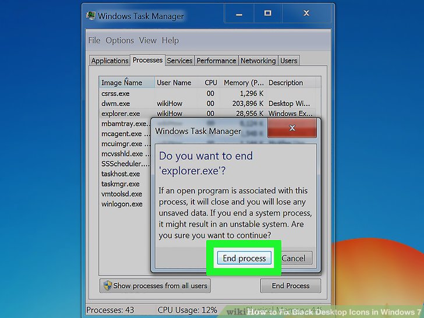The height and width of the screenshot is (318, 424).
Task: Select the mcagent.exe process
Action: click(x=125, y=134)
